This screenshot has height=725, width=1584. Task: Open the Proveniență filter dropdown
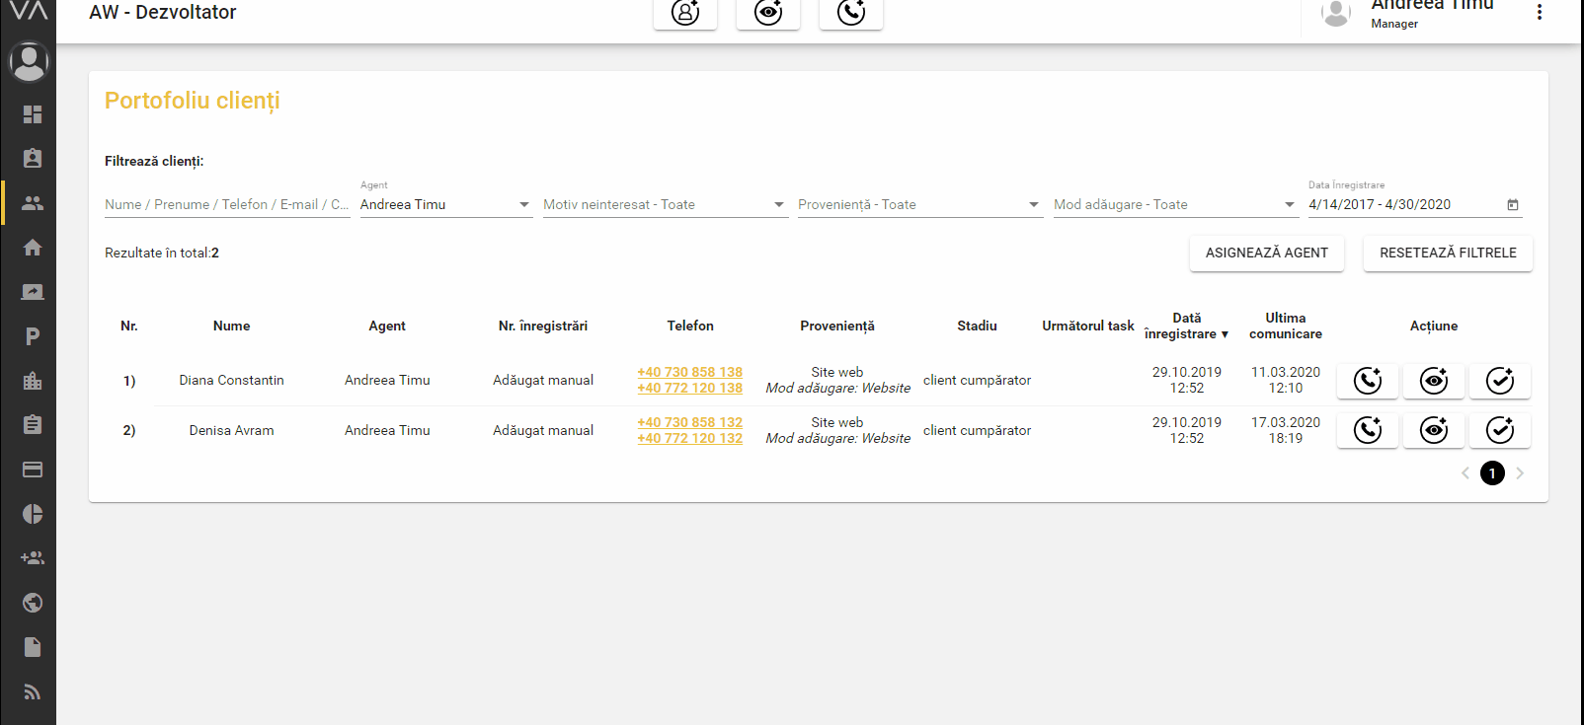(919, 204)
